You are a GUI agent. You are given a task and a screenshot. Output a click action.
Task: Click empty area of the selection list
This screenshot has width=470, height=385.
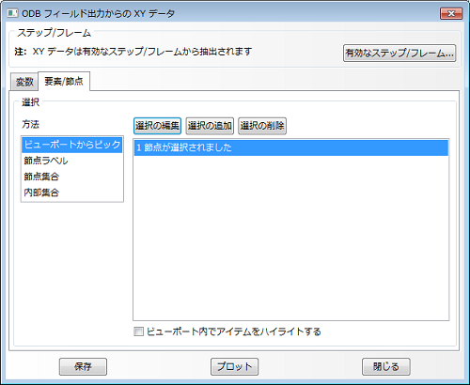[291, 238]
